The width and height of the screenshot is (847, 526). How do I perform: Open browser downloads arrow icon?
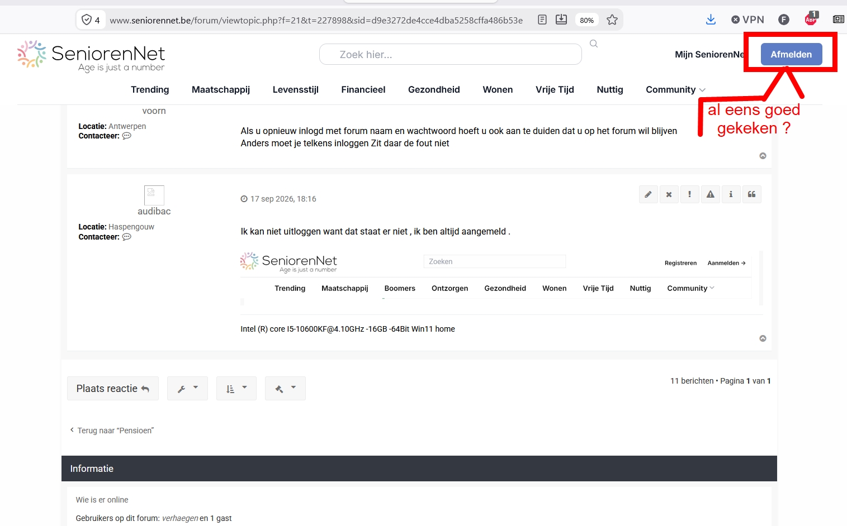(711, 20)
